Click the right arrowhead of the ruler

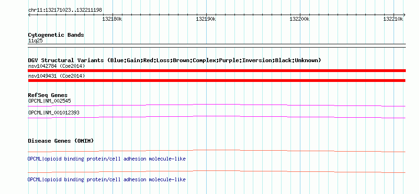[404, 15]
